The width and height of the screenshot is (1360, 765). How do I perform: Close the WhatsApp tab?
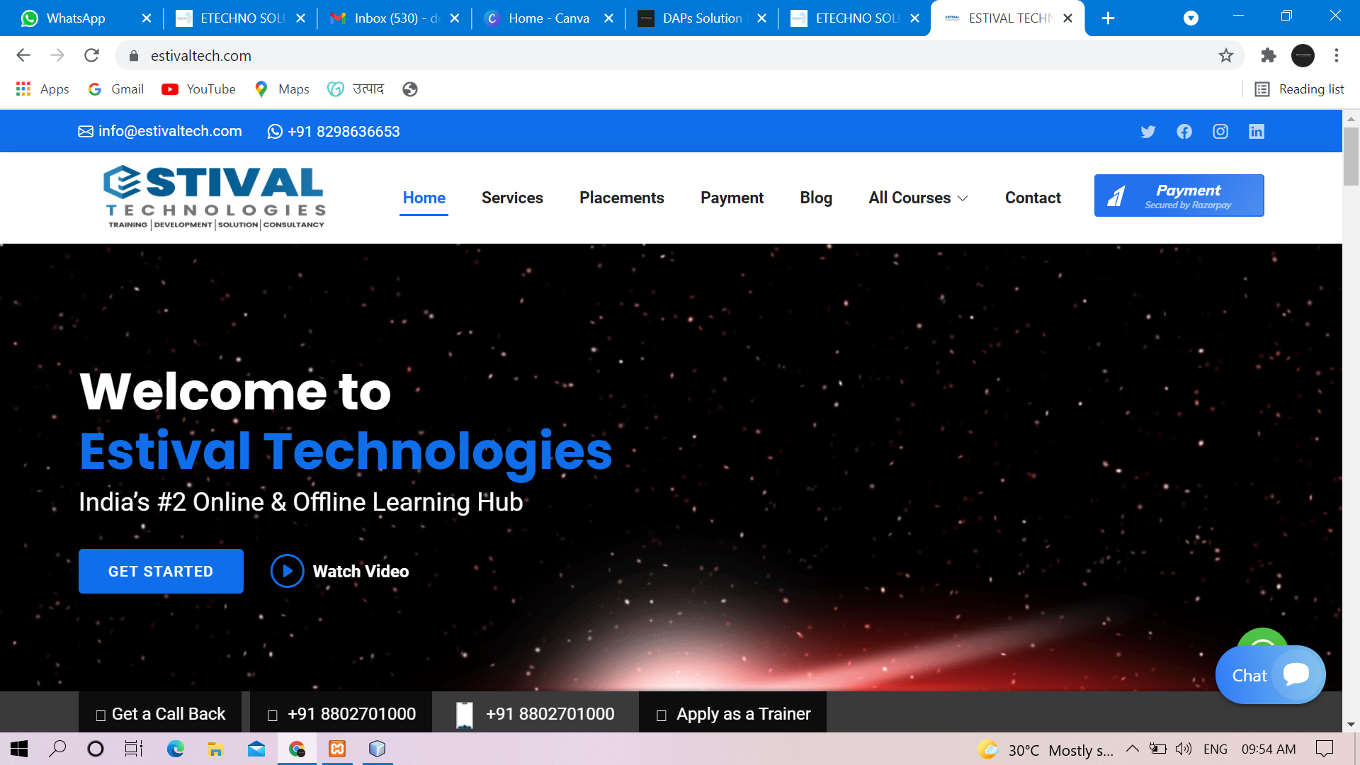click(147, 18)
